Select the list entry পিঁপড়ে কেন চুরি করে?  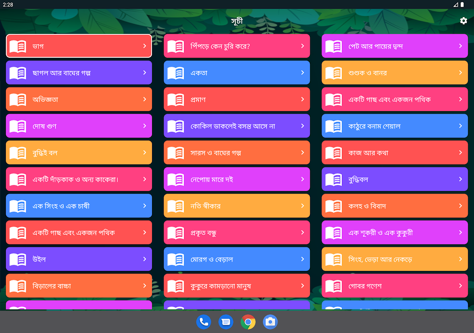tap(237, 46)
